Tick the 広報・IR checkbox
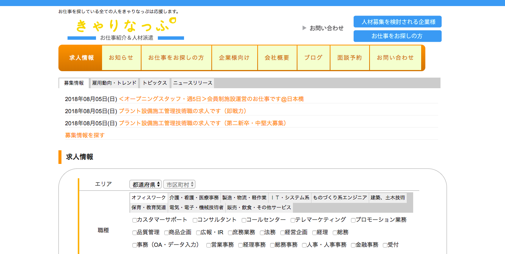Image resolution: width=505 pixels, height=254 pixels. (198, 233)
